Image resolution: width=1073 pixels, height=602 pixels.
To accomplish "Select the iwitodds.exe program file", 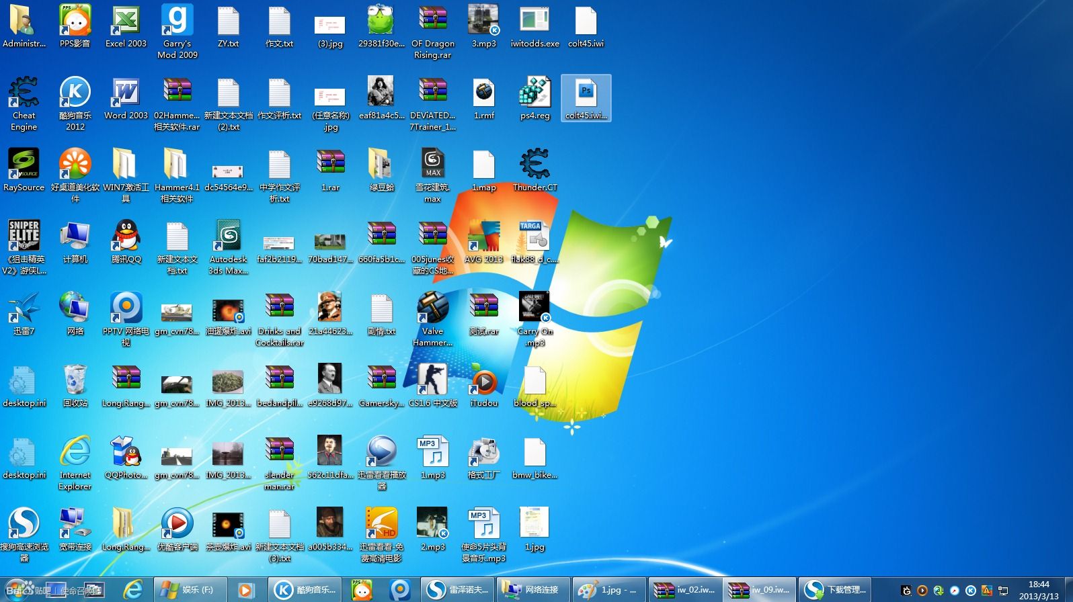I will [x=534, y=27].
